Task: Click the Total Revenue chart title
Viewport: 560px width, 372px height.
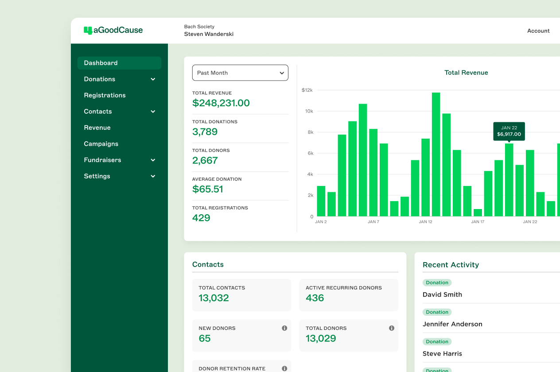Action: tap(466, 73)
